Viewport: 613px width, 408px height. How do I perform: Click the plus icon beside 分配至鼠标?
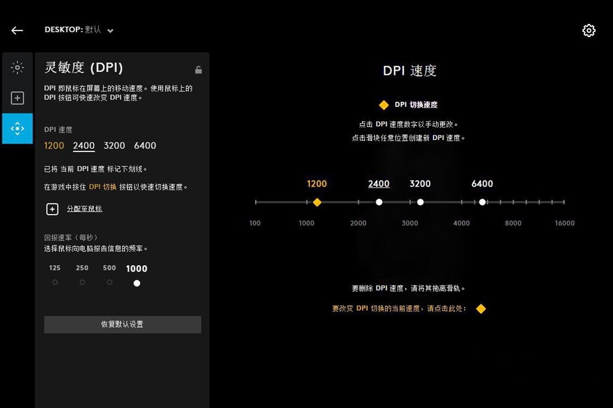53,209
